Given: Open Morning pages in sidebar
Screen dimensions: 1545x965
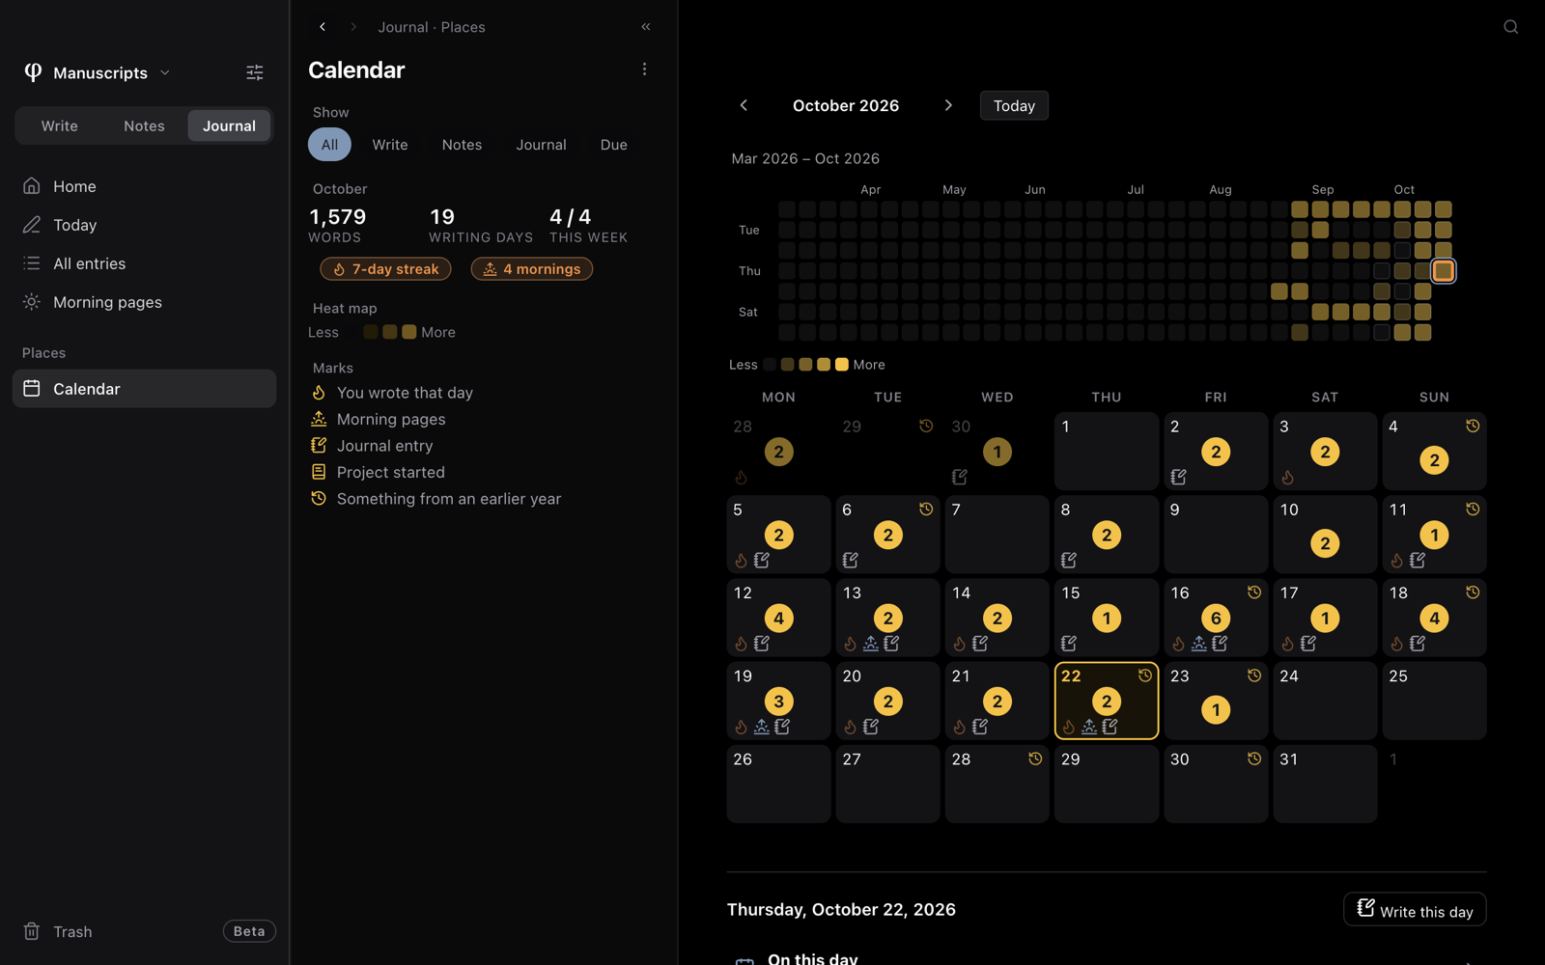Looking at the screenshot, I should pyautogui.click(x=144, y=302).
